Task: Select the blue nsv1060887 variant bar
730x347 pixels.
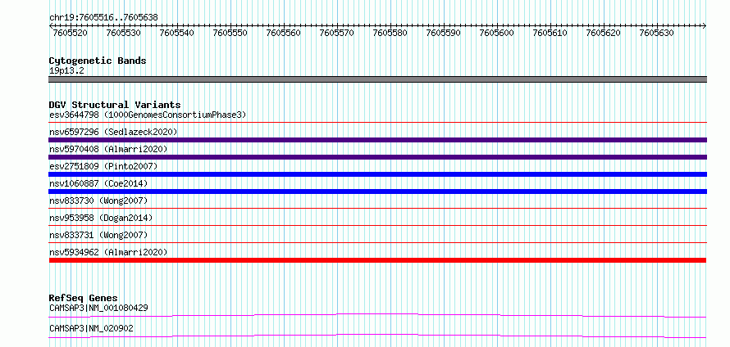Action: [x=377, y=192]
